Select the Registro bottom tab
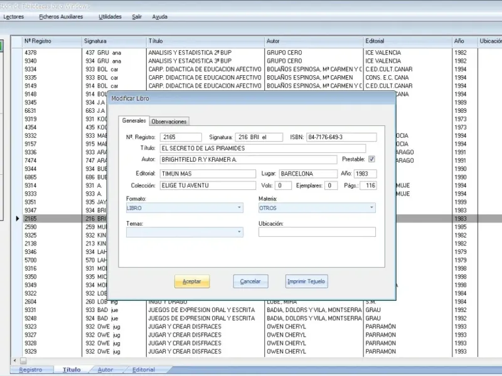This screenshot has width=502, height=376. (x=31, y=370)
